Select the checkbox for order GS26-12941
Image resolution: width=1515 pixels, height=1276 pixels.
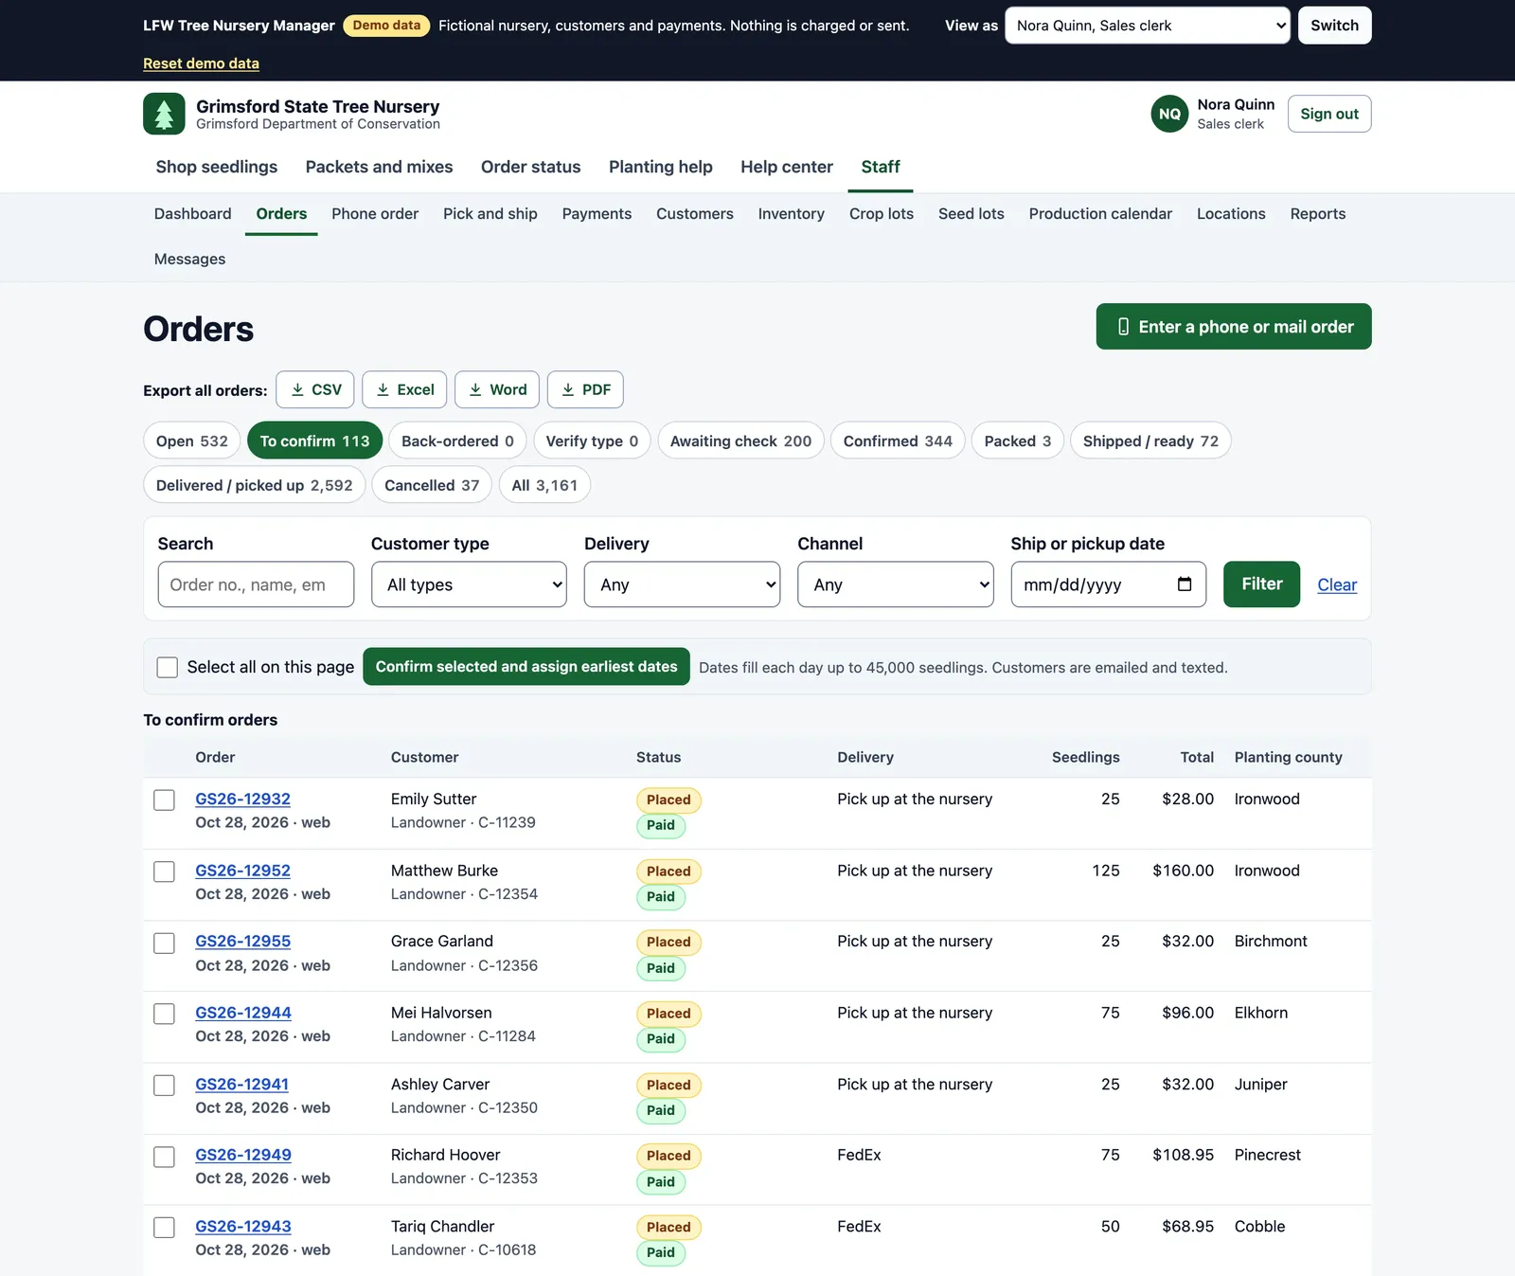165,1086
